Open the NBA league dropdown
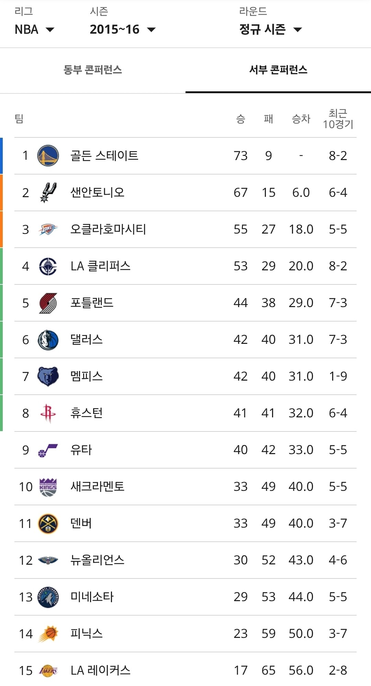Screen dimensions: 371x686 [x=34, y=30]
